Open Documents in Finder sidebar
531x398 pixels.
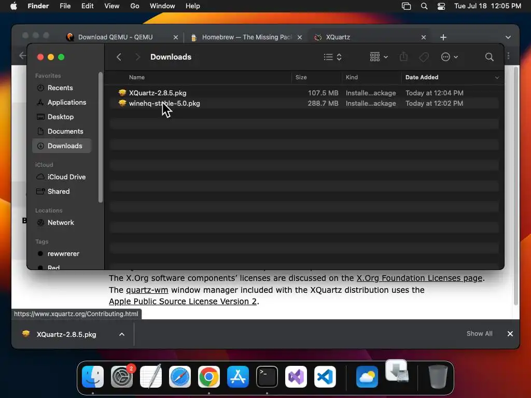pyautogui.click(x=62, y=131)
